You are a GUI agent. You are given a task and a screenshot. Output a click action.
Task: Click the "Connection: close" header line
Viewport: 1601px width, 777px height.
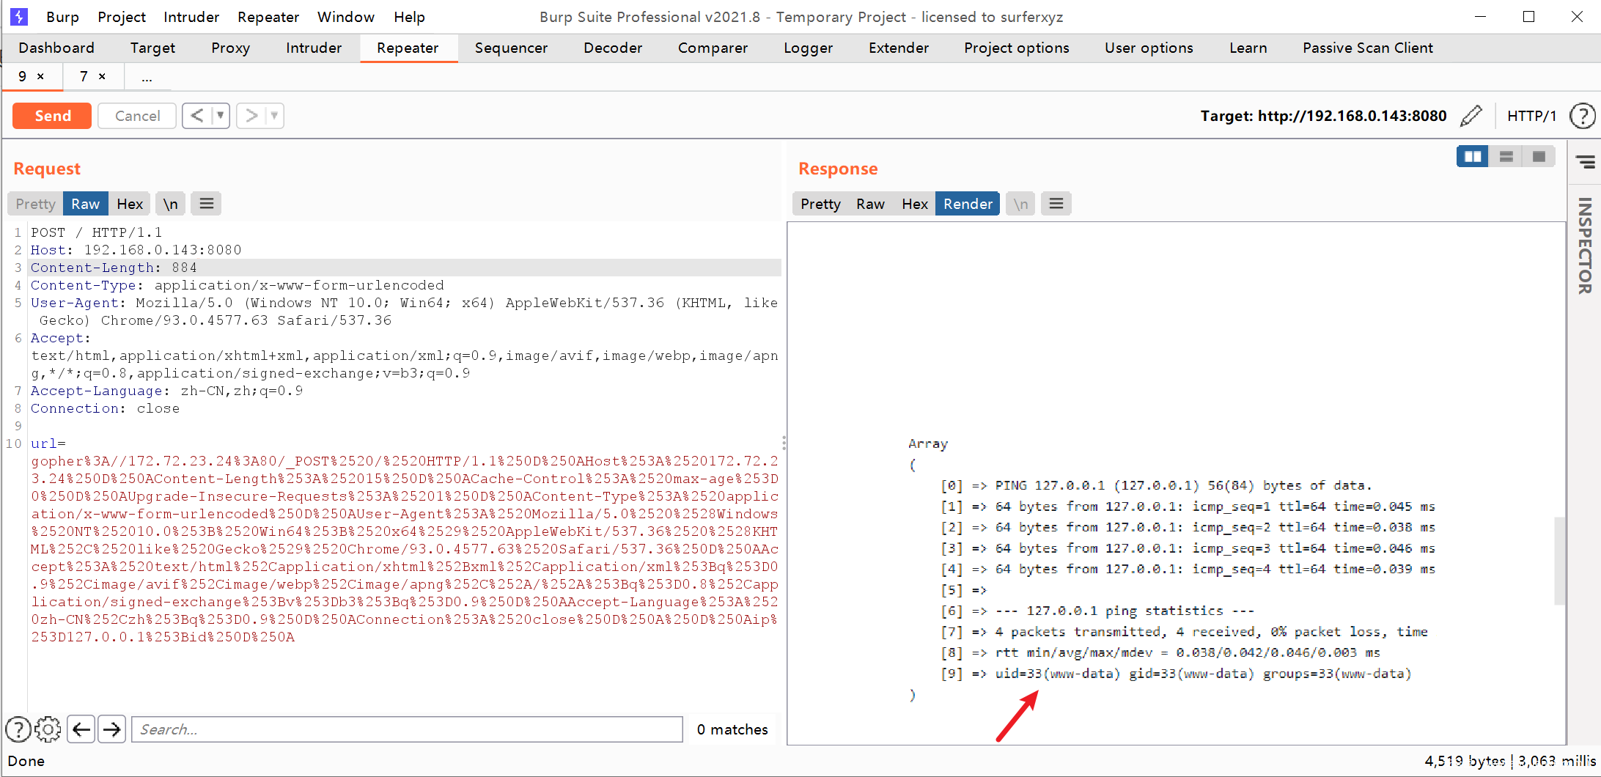click(105, 408)
